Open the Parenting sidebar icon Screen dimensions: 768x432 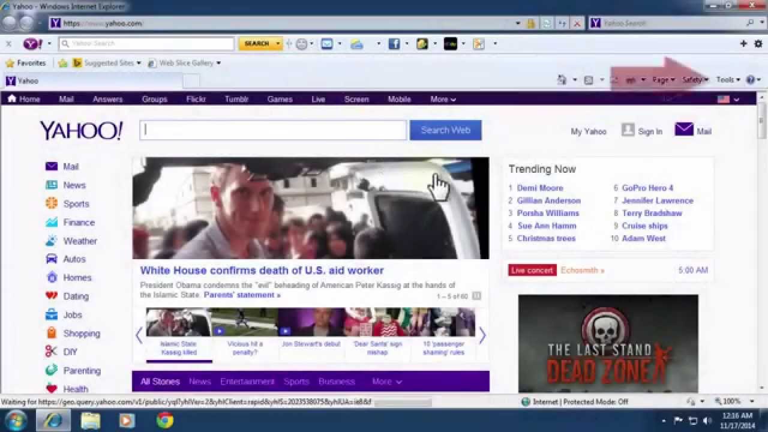coord(52,370)
